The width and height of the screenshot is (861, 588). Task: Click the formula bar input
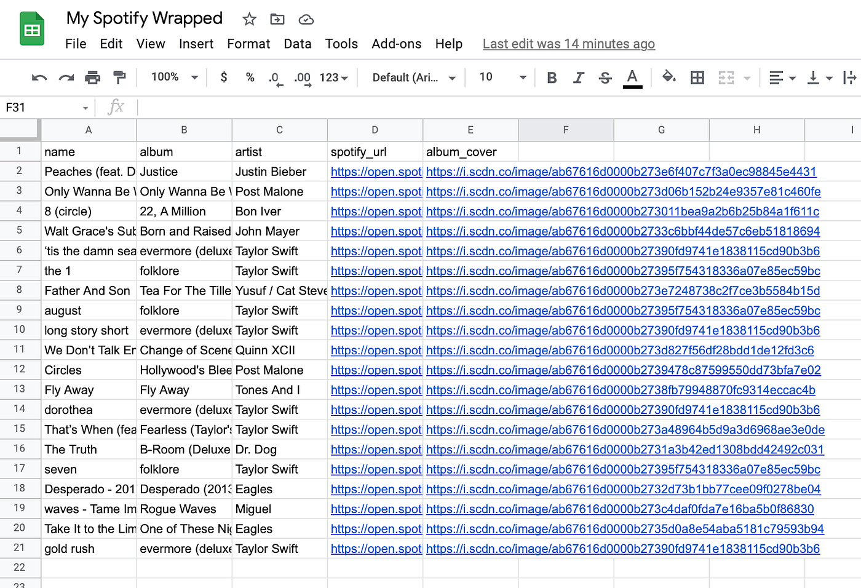point(499,108)
